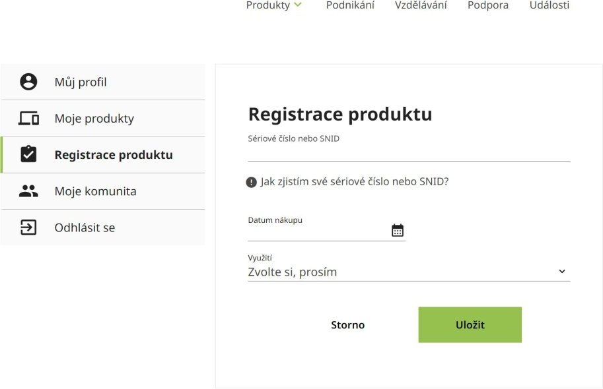Click the serial number info icon
Image resolution: width=603 pixels, height=389 pixels.
[x=252, y=182]
